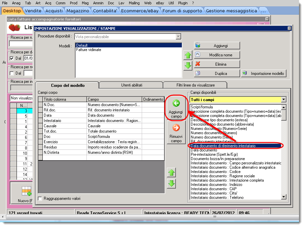Select Intestatario documento : Ragione sociale
This screenshot has width=304, height=227.
(235, 176)
